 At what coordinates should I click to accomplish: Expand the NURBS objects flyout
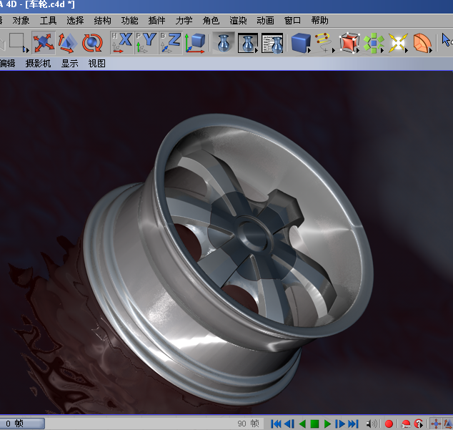[358, 51]
